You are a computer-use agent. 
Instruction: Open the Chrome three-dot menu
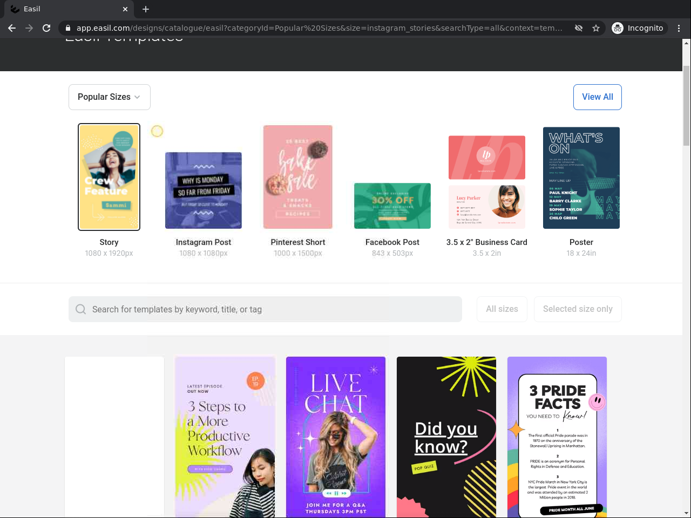(679, 28)
